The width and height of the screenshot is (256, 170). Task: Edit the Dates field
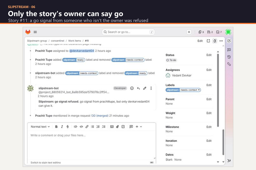point(209,155)
